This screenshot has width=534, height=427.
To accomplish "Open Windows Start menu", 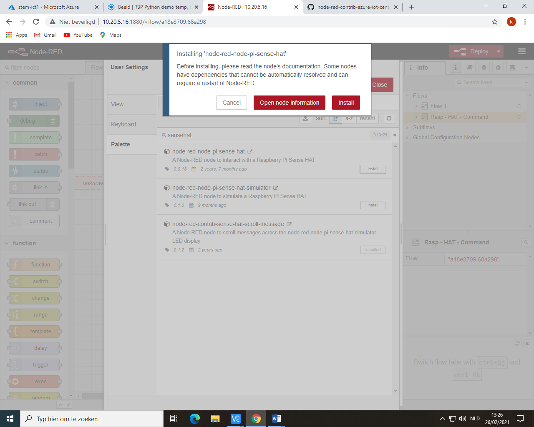I will click(10, 419).
